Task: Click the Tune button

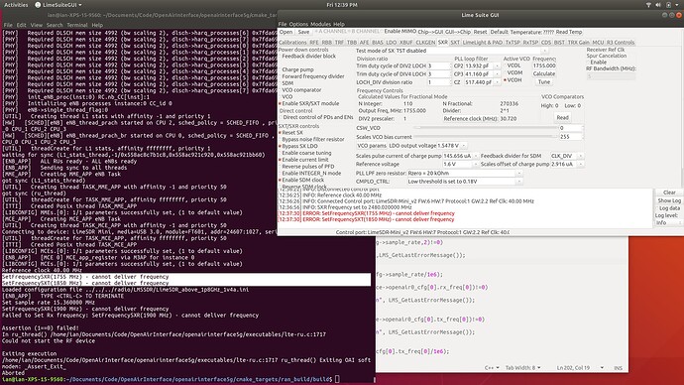Action: point(544,82)
